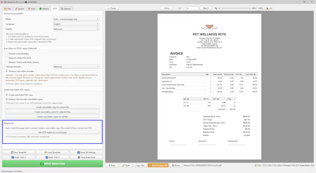Click Reset All Settings
The height and width of the screenshot is (173, 316).
point(87,152)
